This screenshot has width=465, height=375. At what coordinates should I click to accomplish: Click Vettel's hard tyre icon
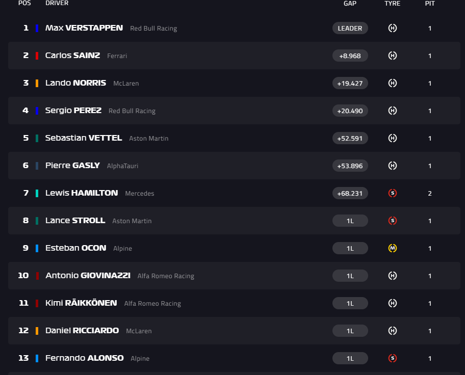pos(393,138)
